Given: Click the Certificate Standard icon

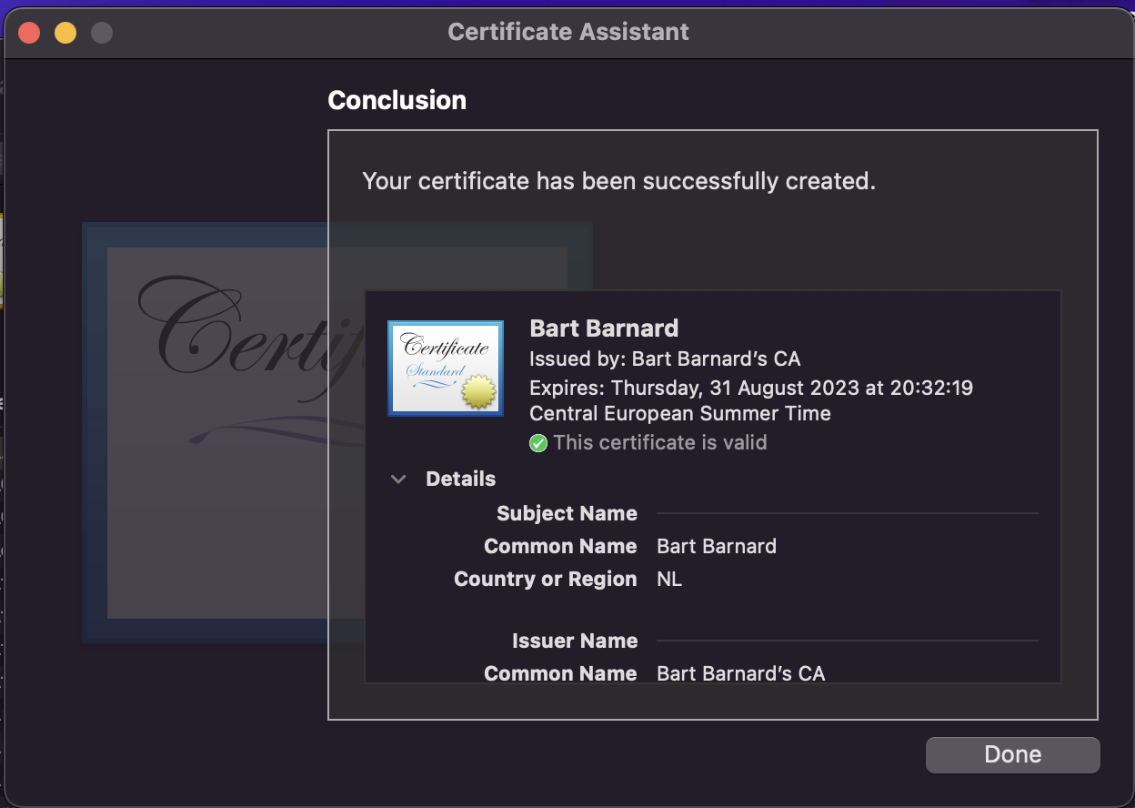Looking at the screenshot, I should pyautogui.click(x=446, y=369).
